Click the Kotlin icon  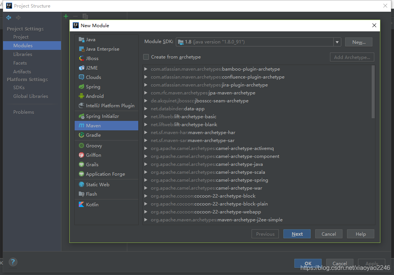click(x=81, y=205)
